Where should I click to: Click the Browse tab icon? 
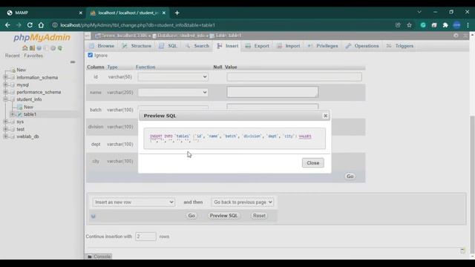tap(92, 46)
